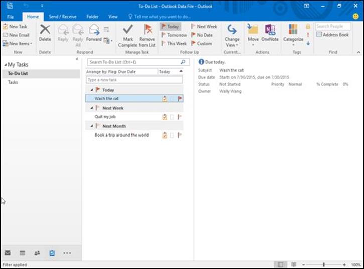Set High Importance red exclamation tag

click(308, 35)
